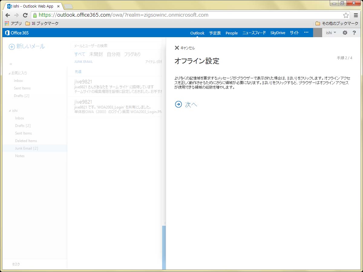
Task: Select the Unread mail filter
Action: point(96,54)
